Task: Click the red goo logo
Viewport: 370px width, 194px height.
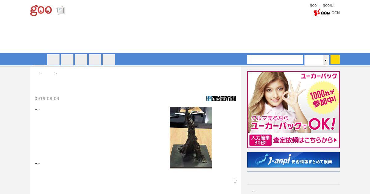Action: tap(41, 10)
